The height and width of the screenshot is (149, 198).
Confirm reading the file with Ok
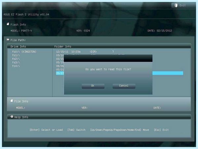93,86
